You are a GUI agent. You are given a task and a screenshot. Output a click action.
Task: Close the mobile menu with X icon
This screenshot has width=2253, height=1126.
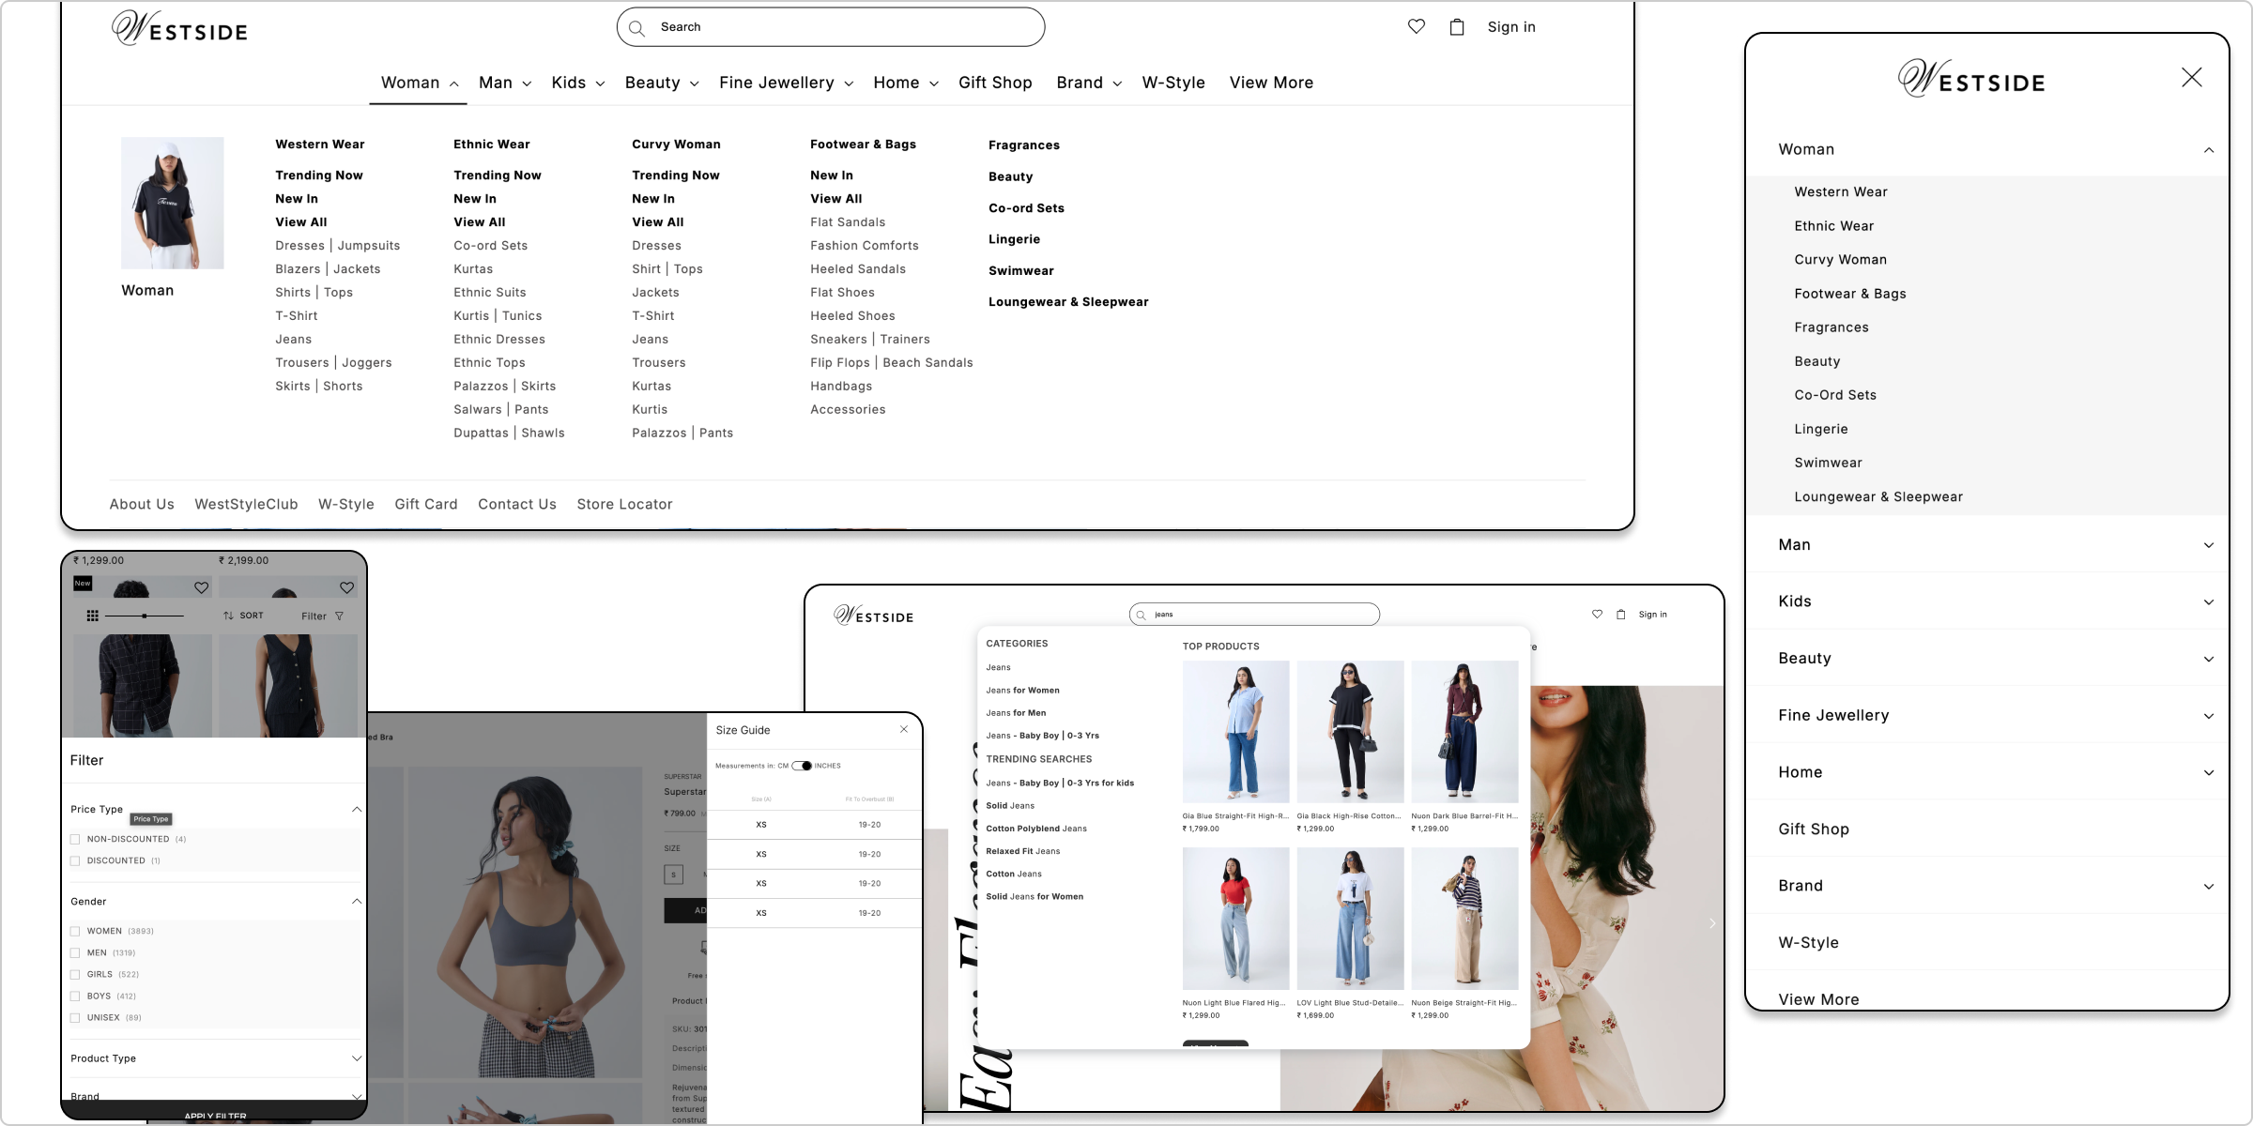pyautogui.click(x=2191, y=78)
